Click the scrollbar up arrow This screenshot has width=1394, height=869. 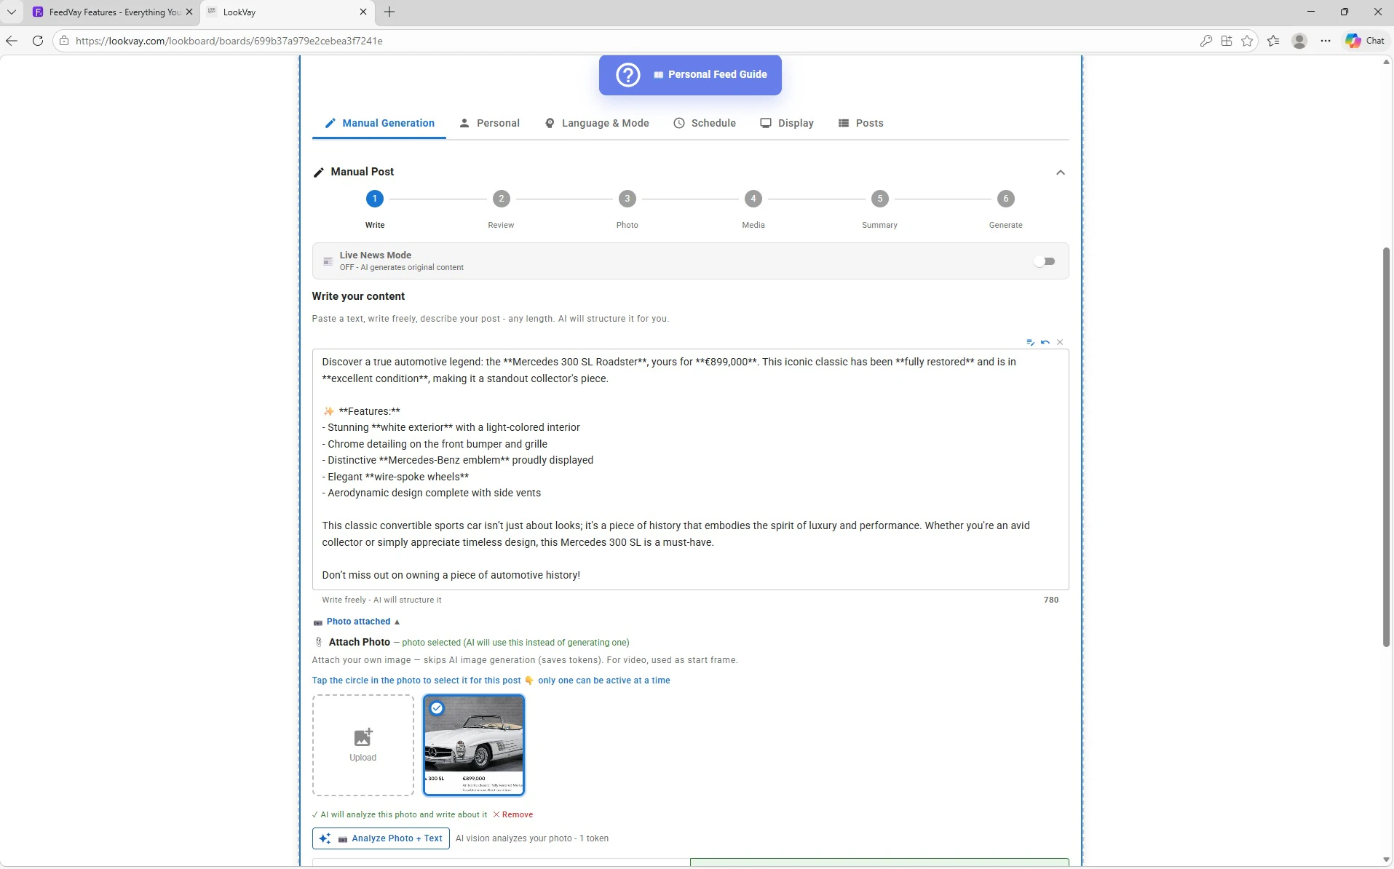point(1386,62)
